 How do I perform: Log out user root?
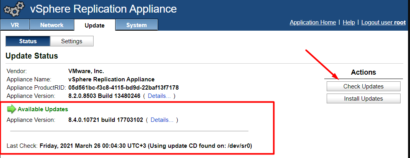coord(383,22)
